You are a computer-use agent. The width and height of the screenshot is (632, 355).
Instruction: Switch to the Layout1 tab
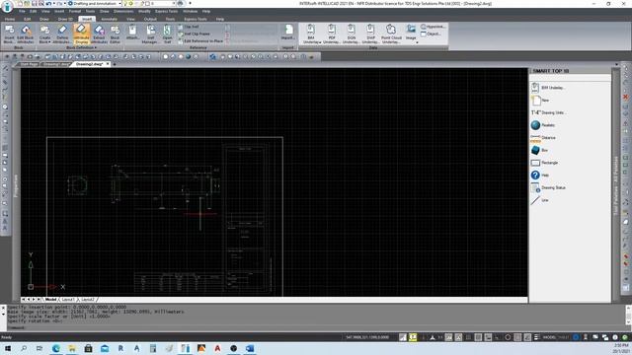click(x=68, y=300)
